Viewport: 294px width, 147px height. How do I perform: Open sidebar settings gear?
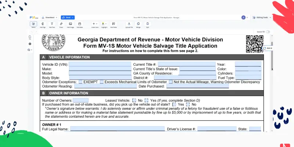point(30,44)
